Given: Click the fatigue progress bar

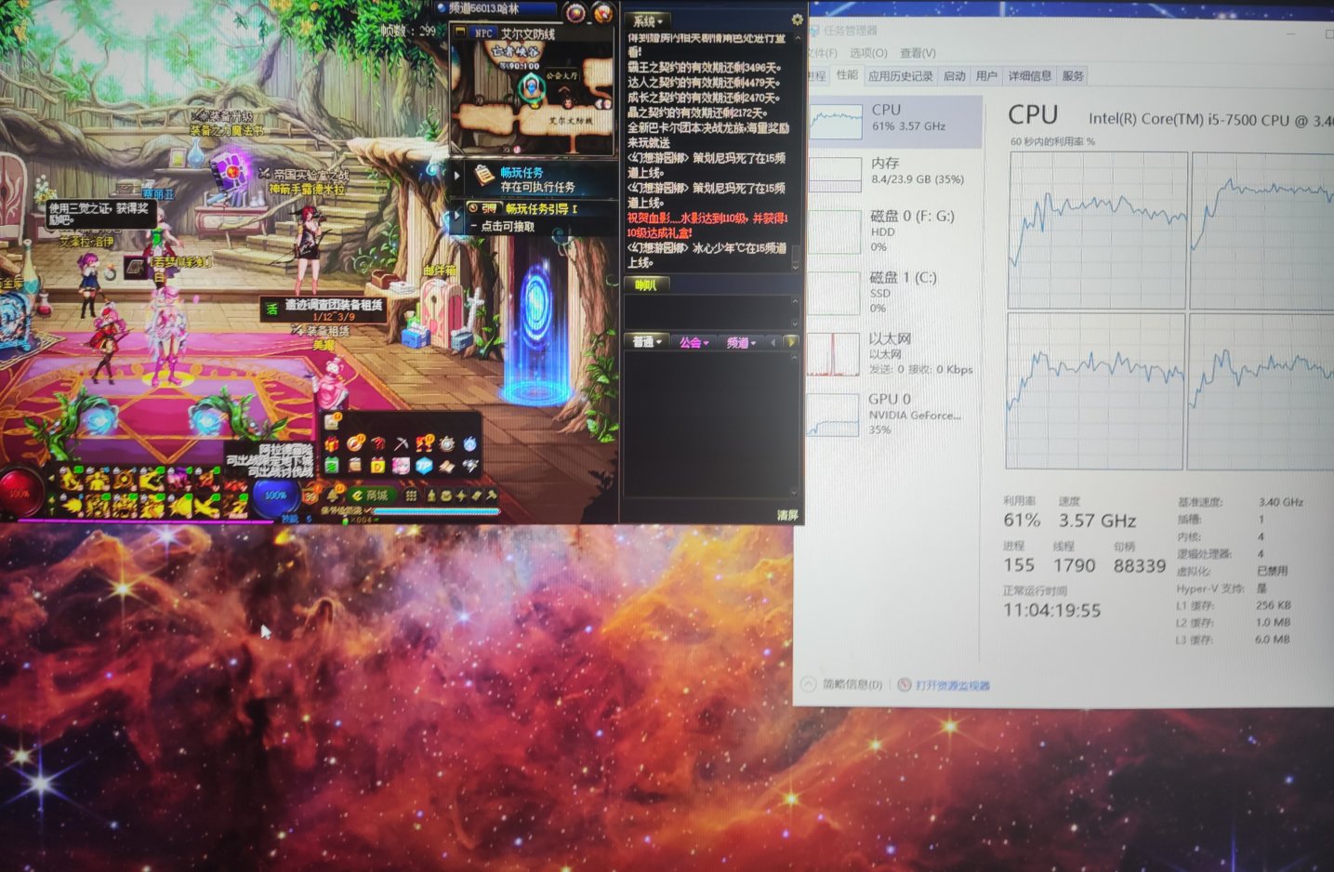Looking at the screenshot, I should pos(436,511).
